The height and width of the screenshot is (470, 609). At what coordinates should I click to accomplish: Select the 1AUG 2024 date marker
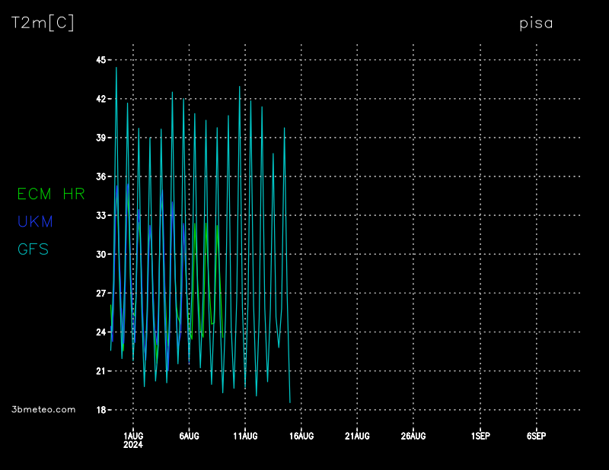133,440
